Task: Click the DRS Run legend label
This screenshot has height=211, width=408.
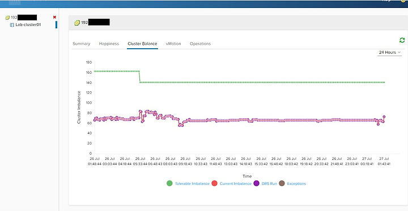Action: pyautogui.click(x=269, y=184)
